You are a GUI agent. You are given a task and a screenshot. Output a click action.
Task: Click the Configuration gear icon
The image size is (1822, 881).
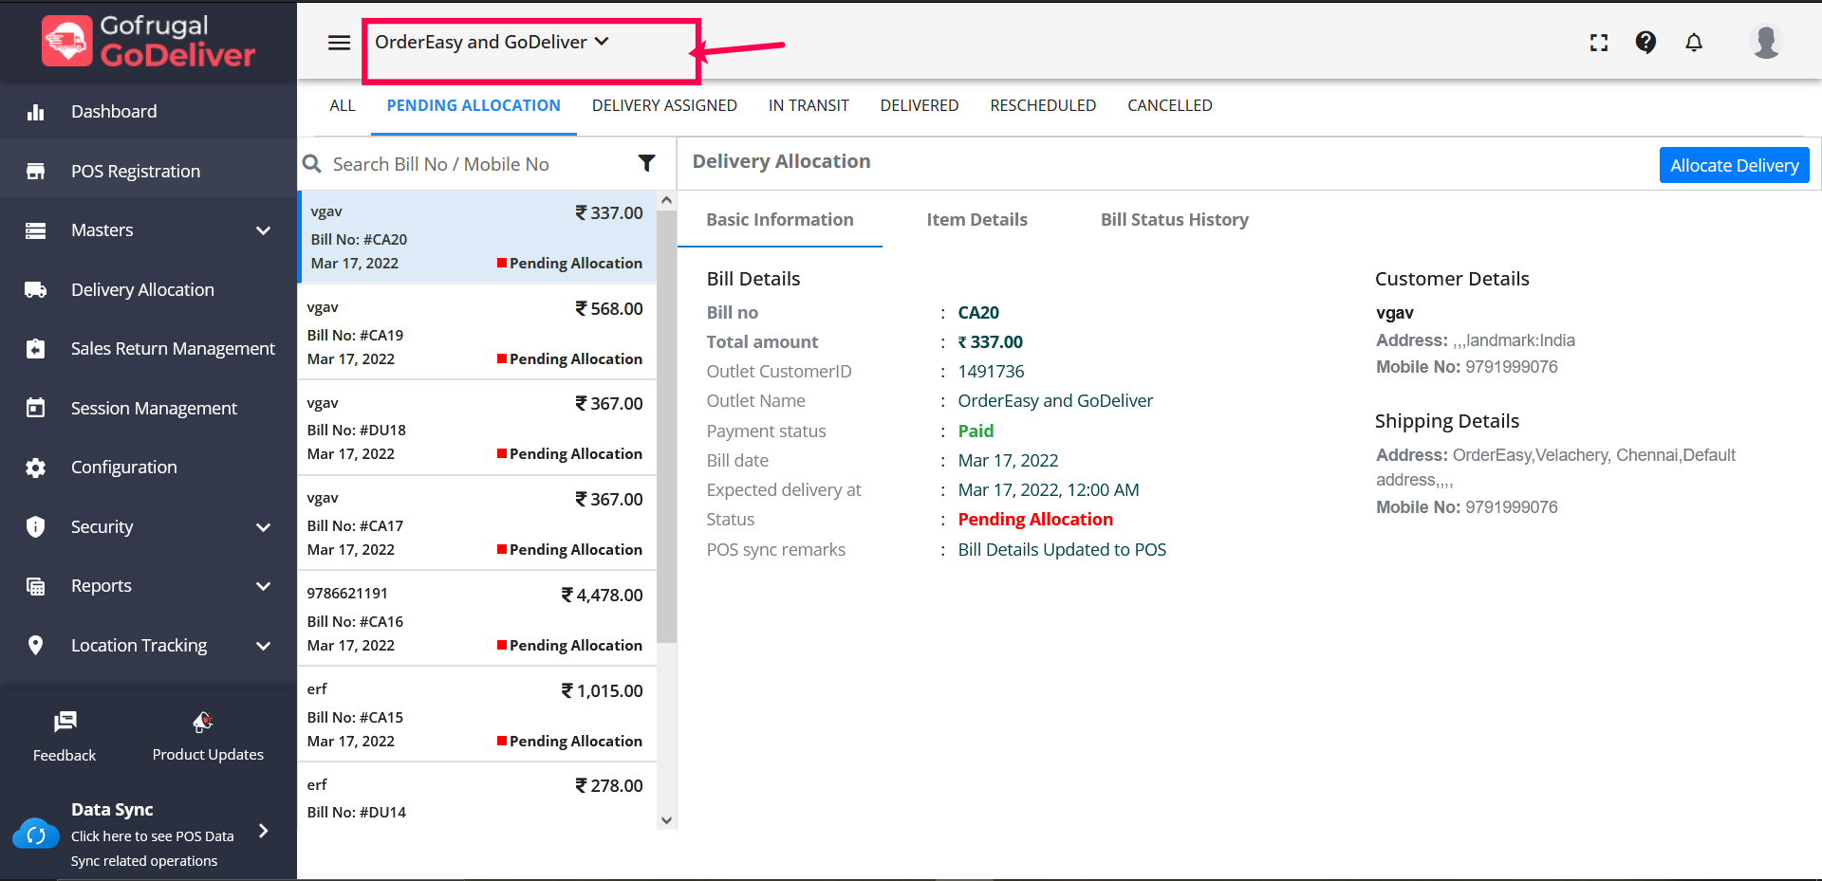pyautogui.click(x=36, y=468)
